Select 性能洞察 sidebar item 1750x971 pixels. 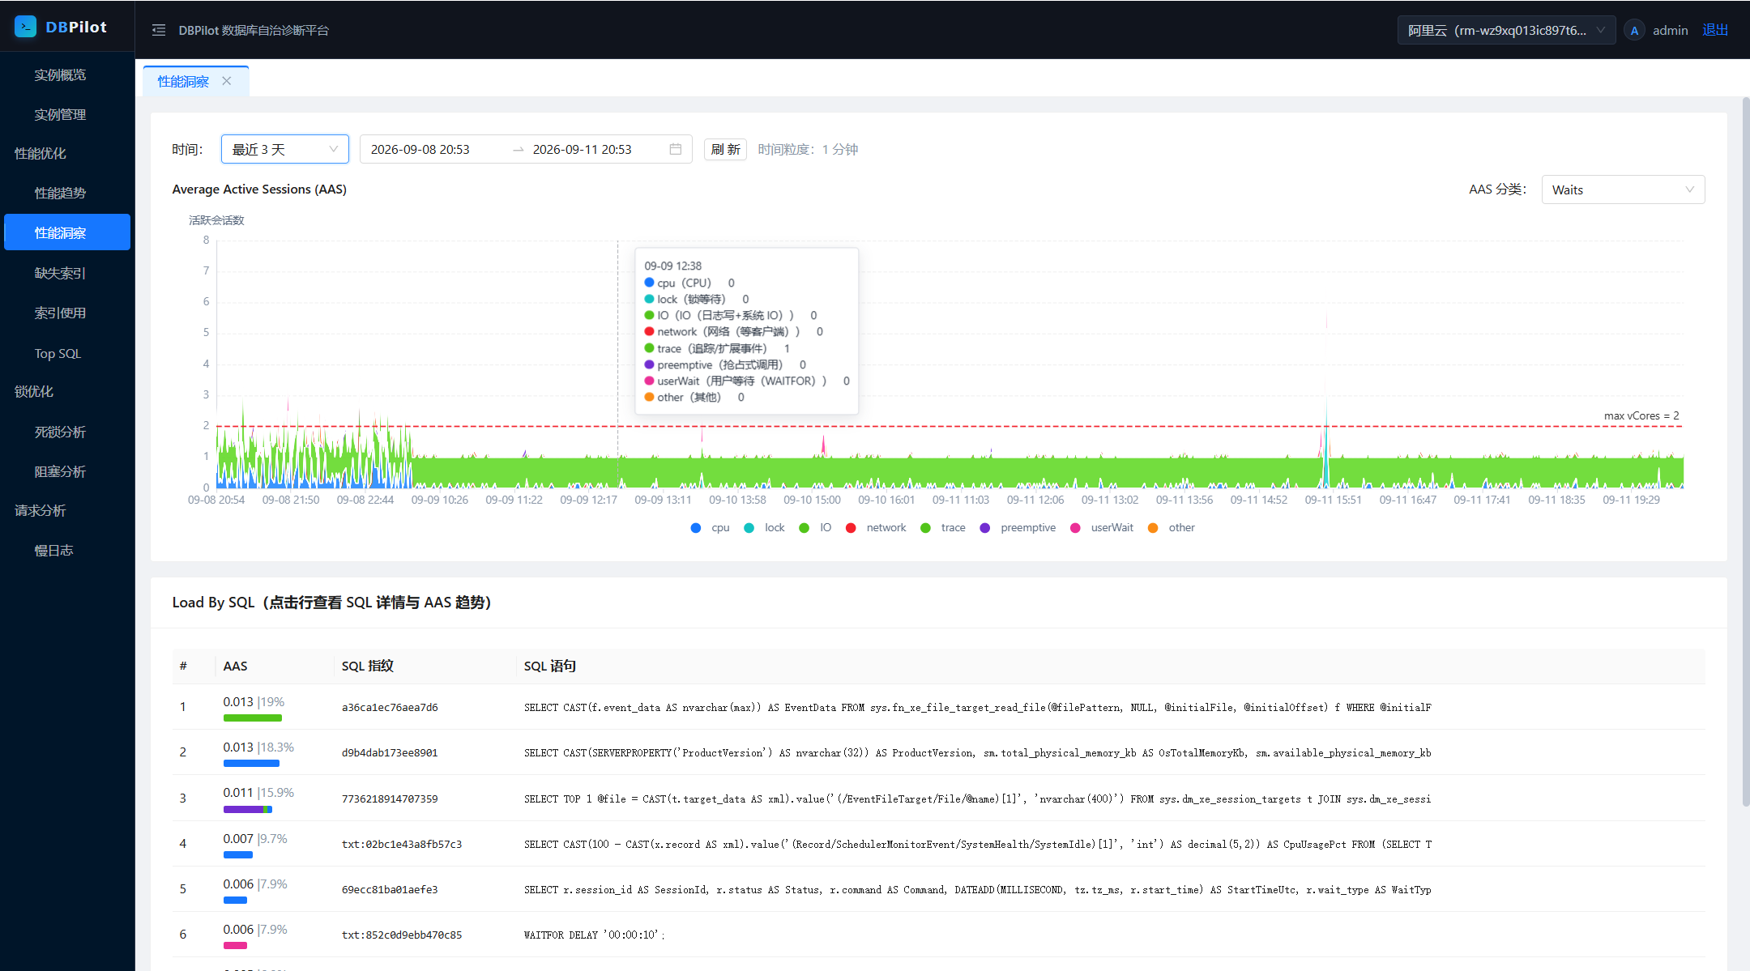point(67,232)
